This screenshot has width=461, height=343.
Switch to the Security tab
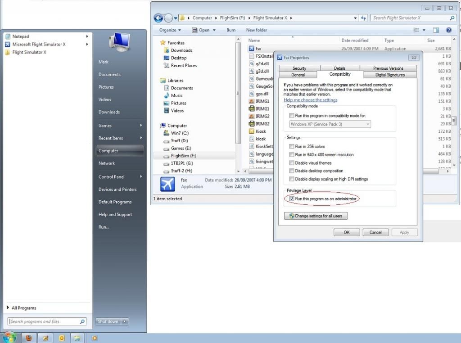point(299,68)
